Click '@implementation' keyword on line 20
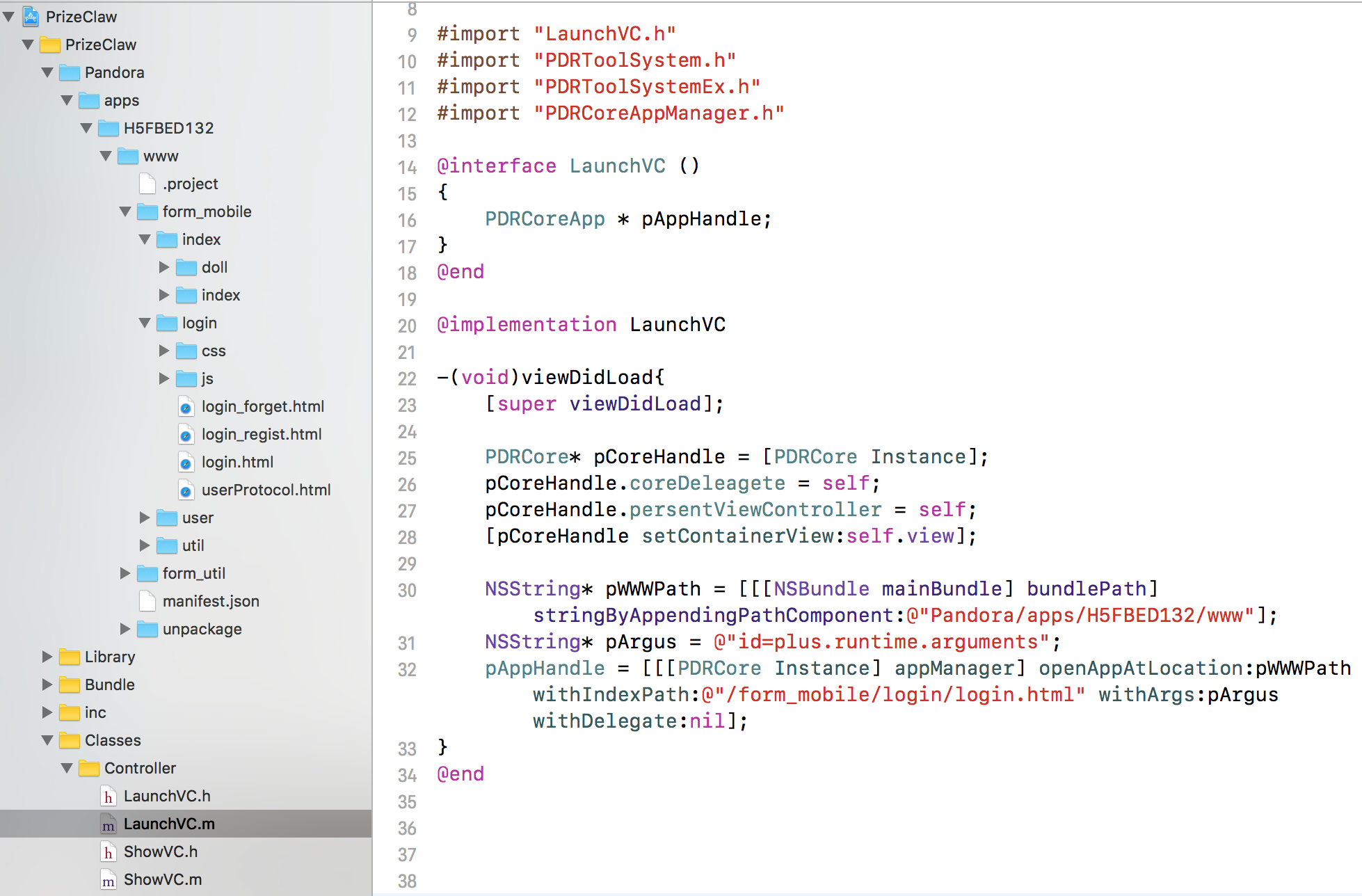 coord(527,324)
